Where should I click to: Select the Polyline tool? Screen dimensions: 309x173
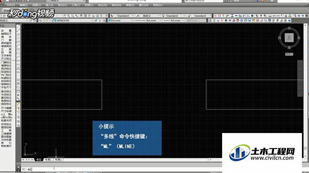pyautogui.click(x=18, y=34)
